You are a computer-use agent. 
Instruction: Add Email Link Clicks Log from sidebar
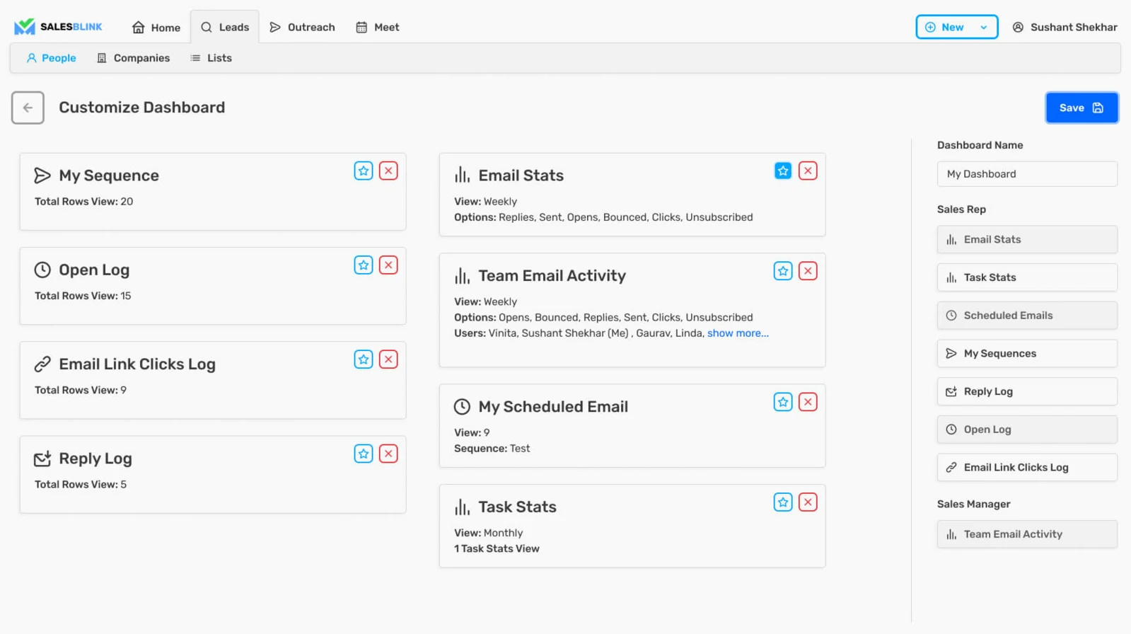(x=1027, y=468)
